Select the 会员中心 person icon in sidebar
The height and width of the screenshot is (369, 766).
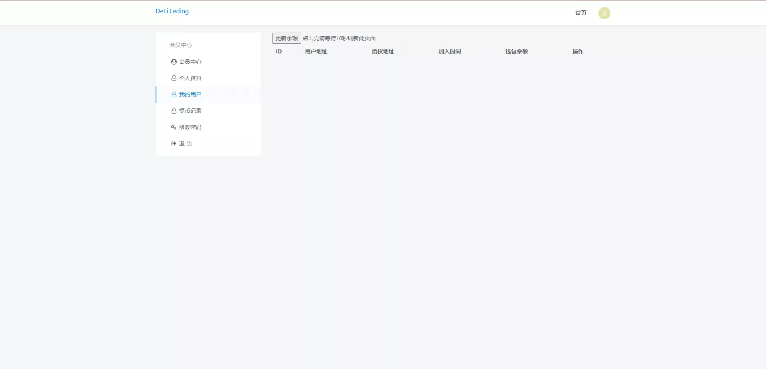coord(173,62)
